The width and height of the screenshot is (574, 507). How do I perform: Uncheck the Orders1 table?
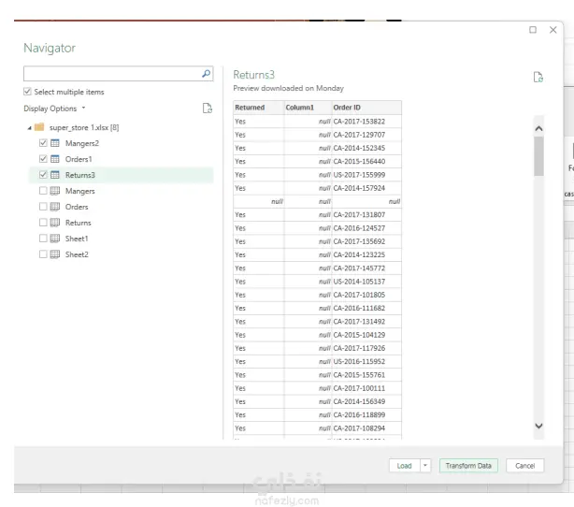pos(43,159)
